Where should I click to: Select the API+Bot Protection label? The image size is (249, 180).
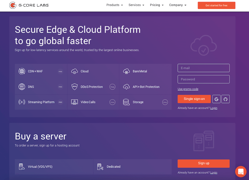click(x=146, y=87)
